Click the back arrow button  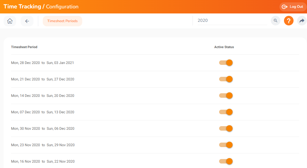click(27, 21)
